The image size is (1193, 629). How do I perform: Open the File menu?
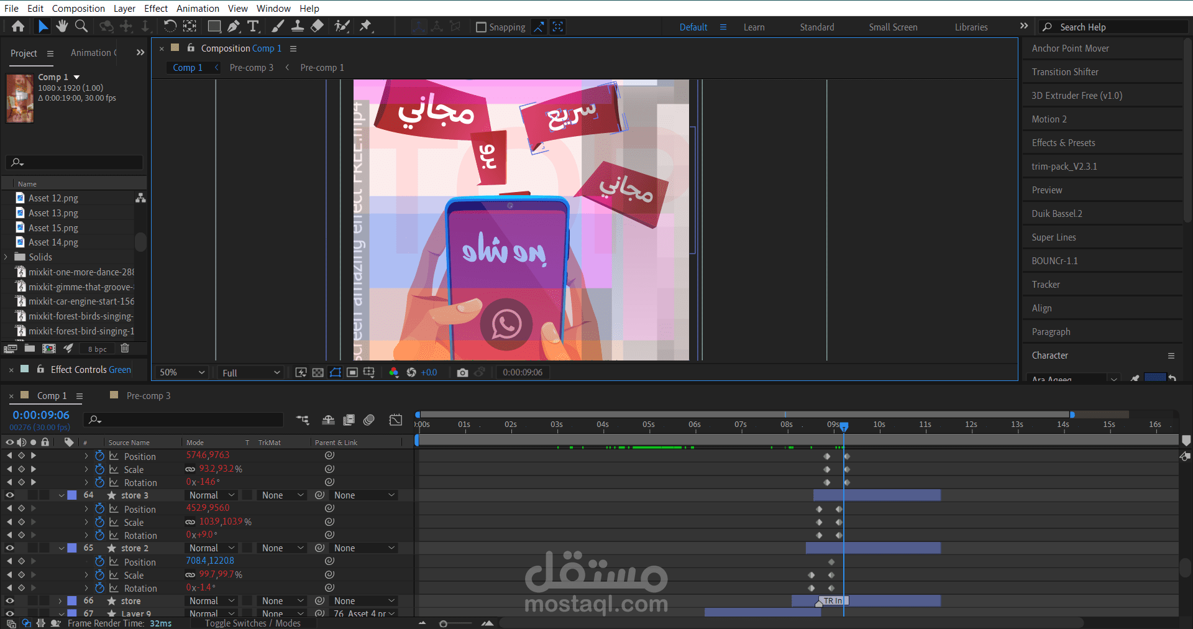click(x=11, y=8)
